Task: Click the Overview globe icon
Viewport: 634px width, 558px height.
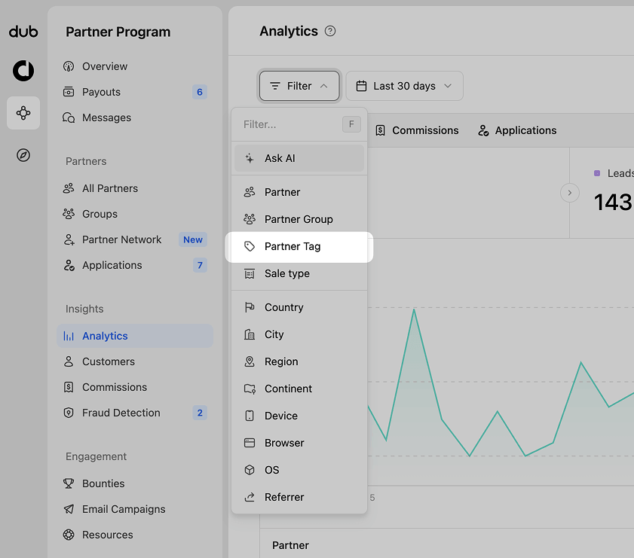Action: (x=69, y=66)
